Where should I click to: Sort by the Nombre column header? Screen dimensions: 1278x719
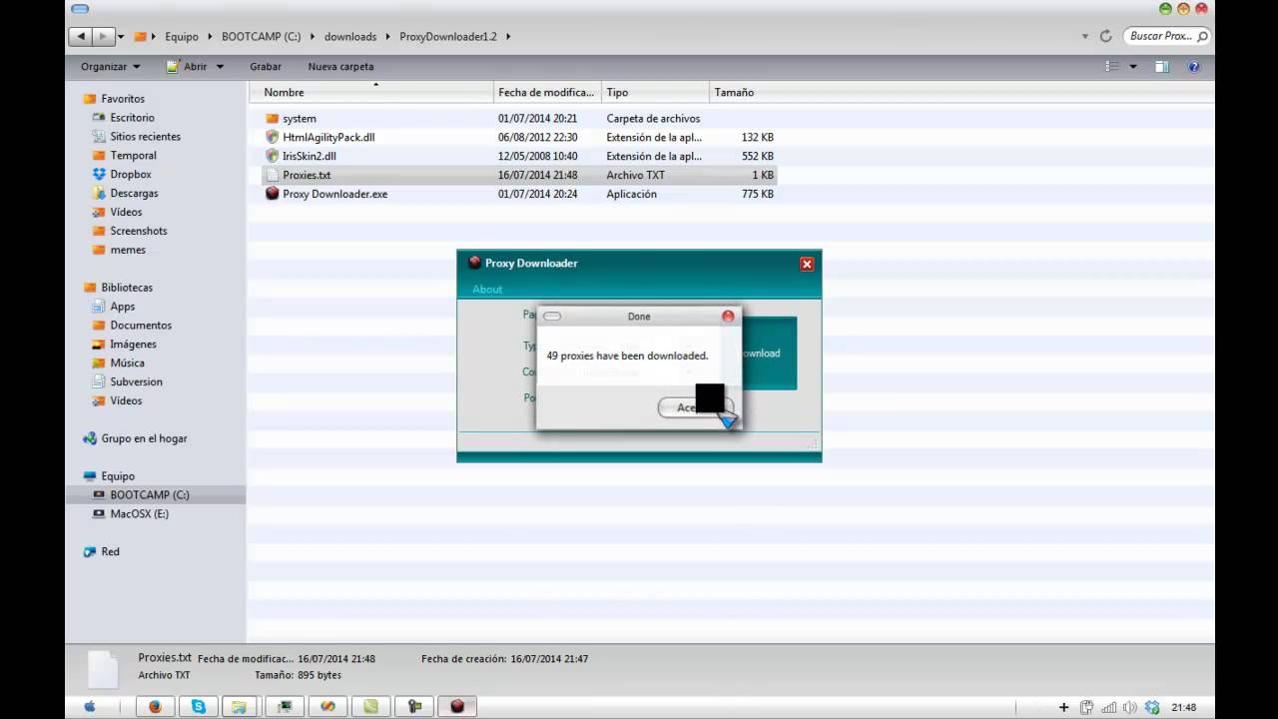point(371,92)
